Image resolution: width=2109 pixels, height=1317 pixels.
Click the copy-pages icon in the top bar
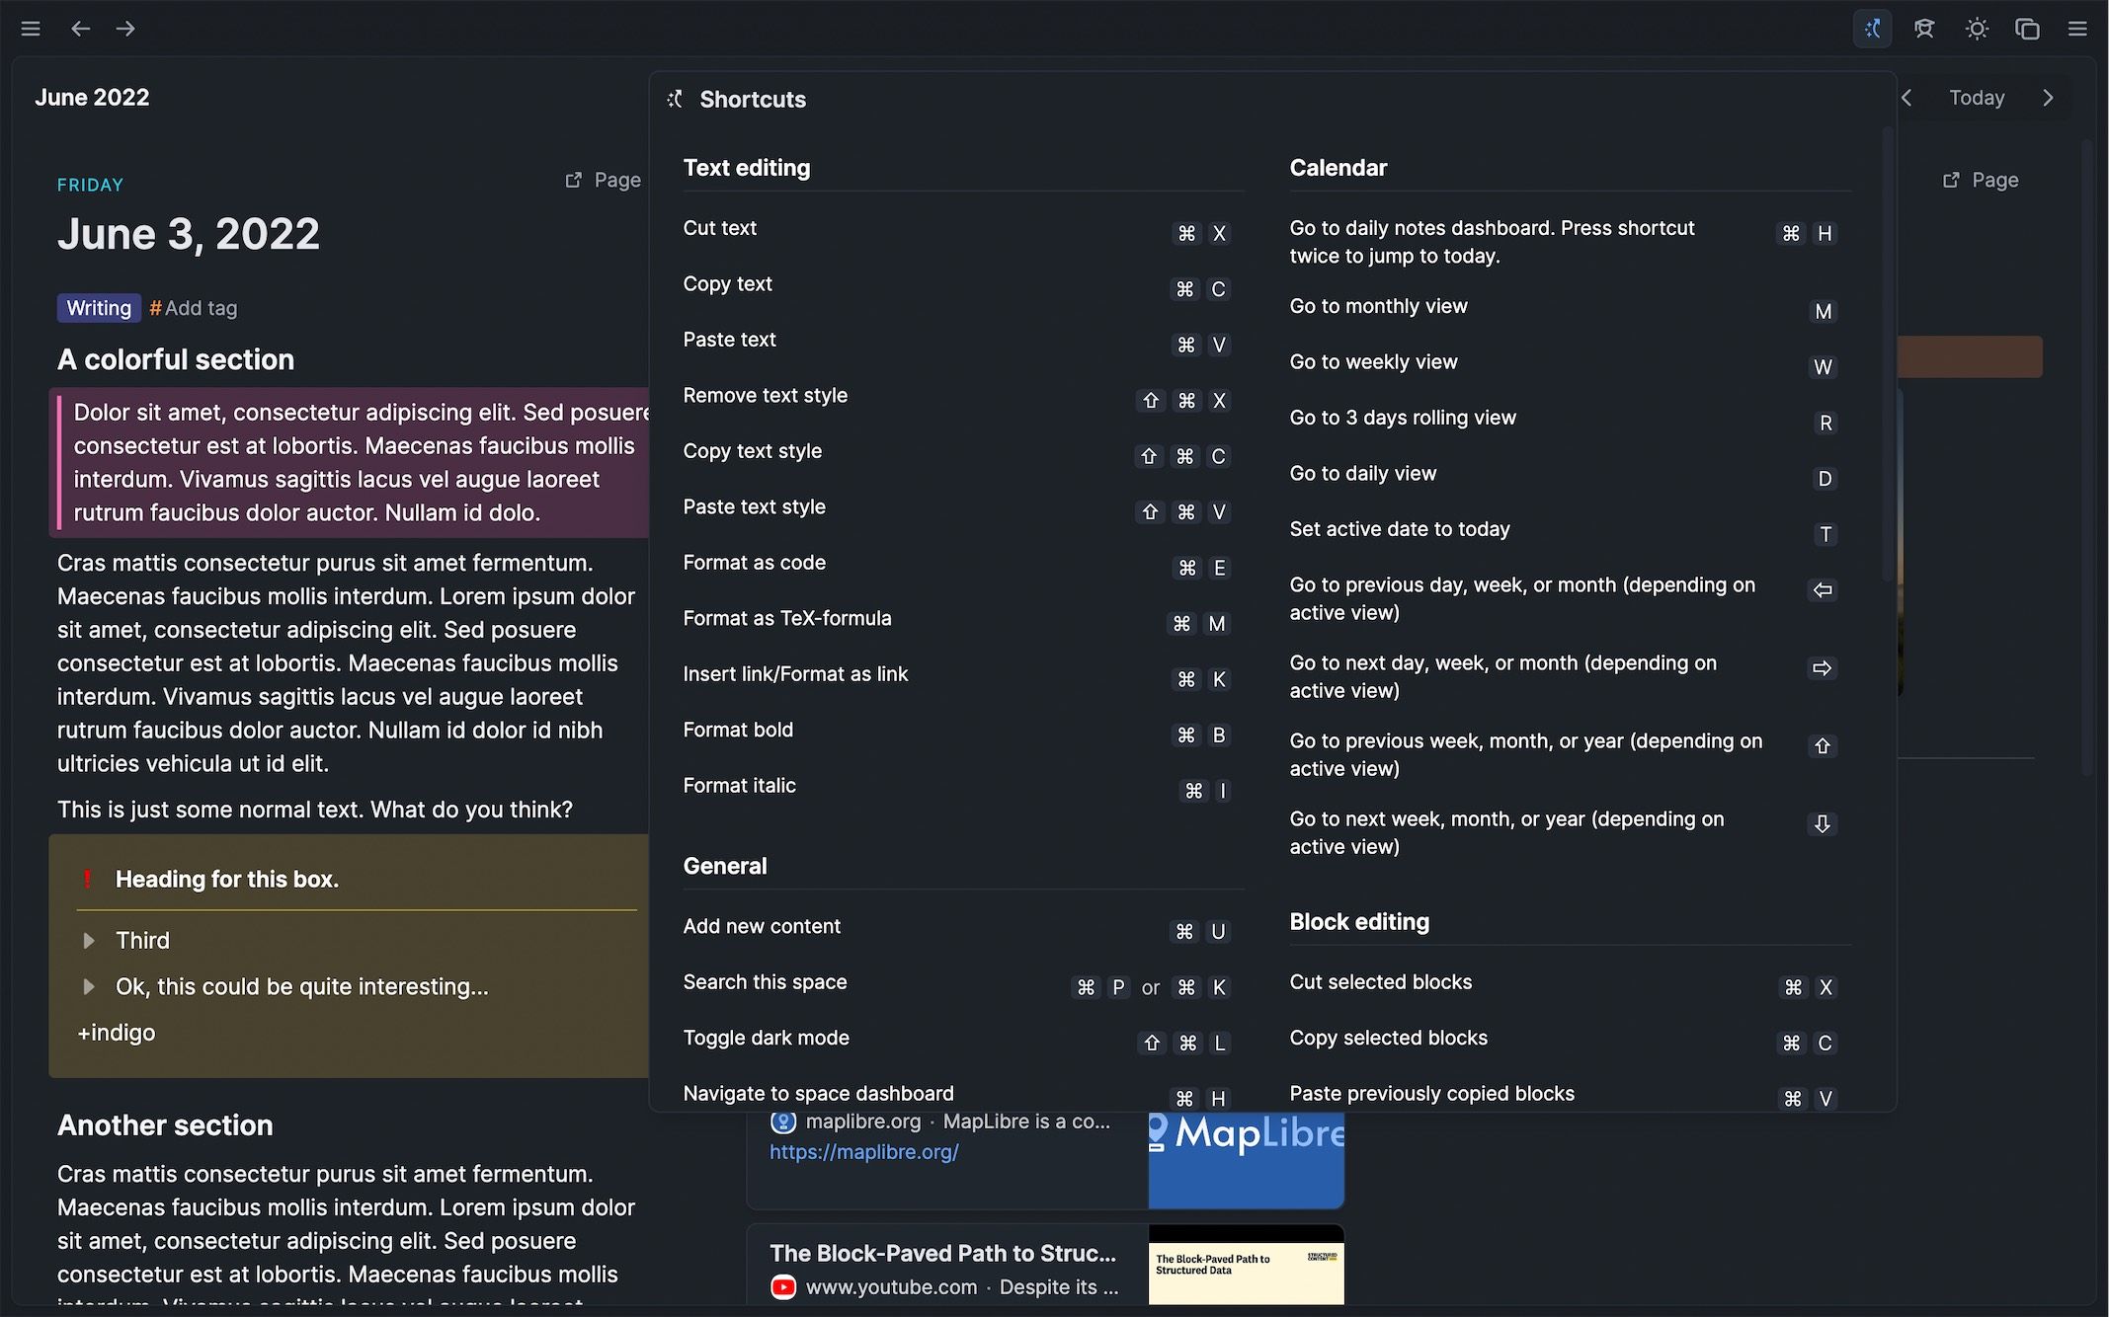(x=2027, y=29)
